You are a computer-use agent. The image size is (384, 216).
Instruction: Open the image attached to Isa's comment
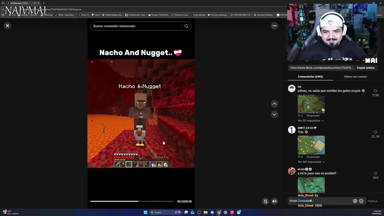(311, 104)
